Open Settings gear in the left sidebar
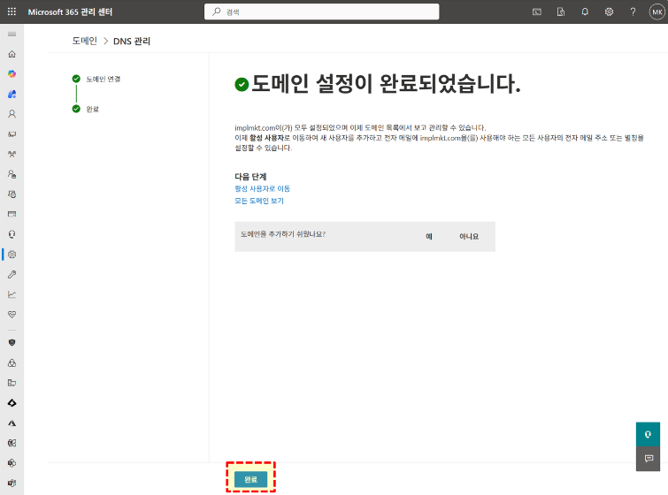Screen dimensions: 668x495 (12, 255)
